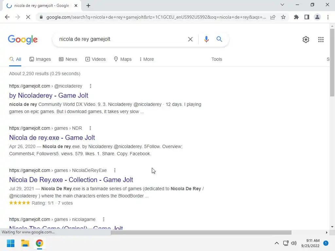Click the horizontal scrollbar thumb
Image resolution: width=335 pixels, height=251 pixels.
pos(201,232)
